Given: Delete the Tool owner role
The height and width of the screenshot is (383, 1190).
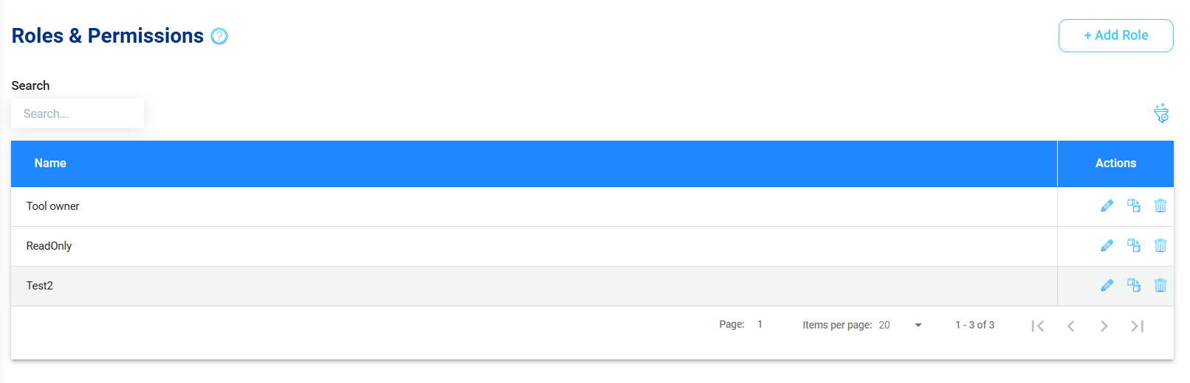Looking at the screenshot, I should (1160, 205).
